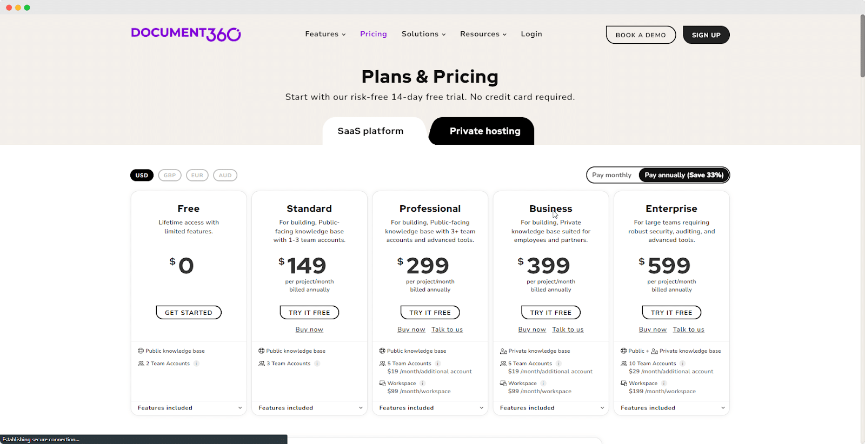Click the Document360 logo
Viewport: 865px width, 444px height.
(185, 33)
